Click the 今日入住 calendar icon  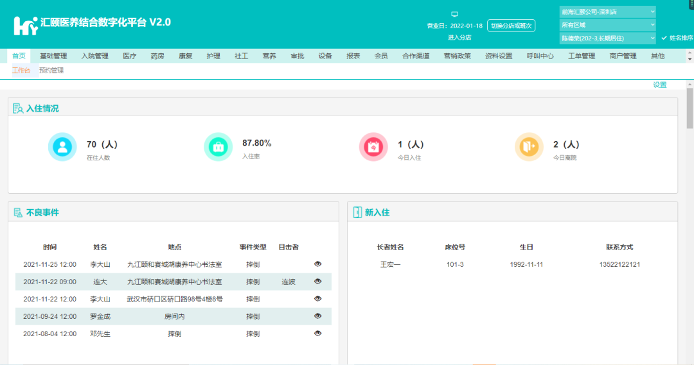point(373,147)
